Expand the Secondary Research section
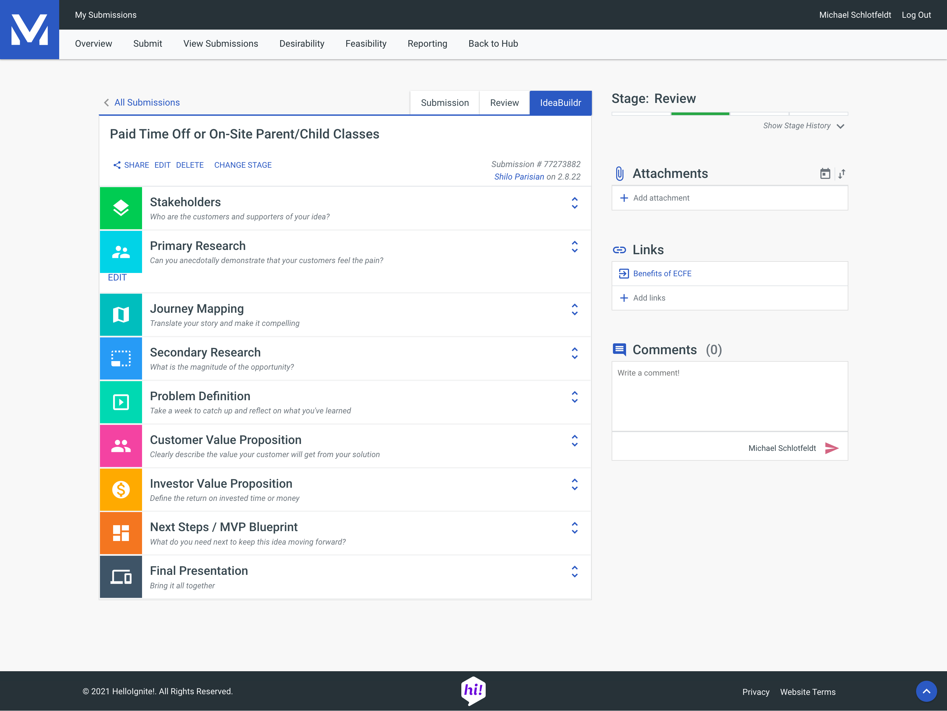 tap(574, 353)
